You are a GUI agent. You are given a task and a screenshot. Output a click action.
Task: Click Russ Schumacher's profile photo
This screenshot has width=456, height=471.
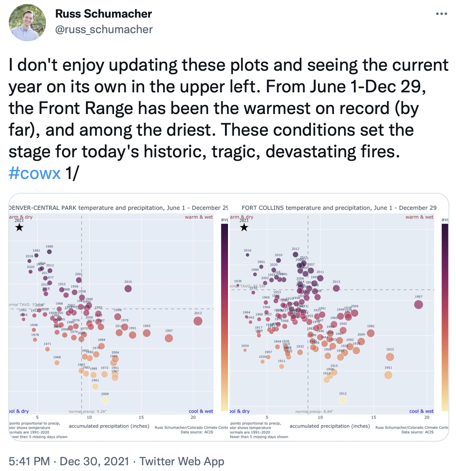pos(27,23)
